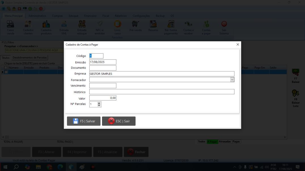Open Cadastro clientes in the toolbar
305x171 pixels.
[28, 25]
